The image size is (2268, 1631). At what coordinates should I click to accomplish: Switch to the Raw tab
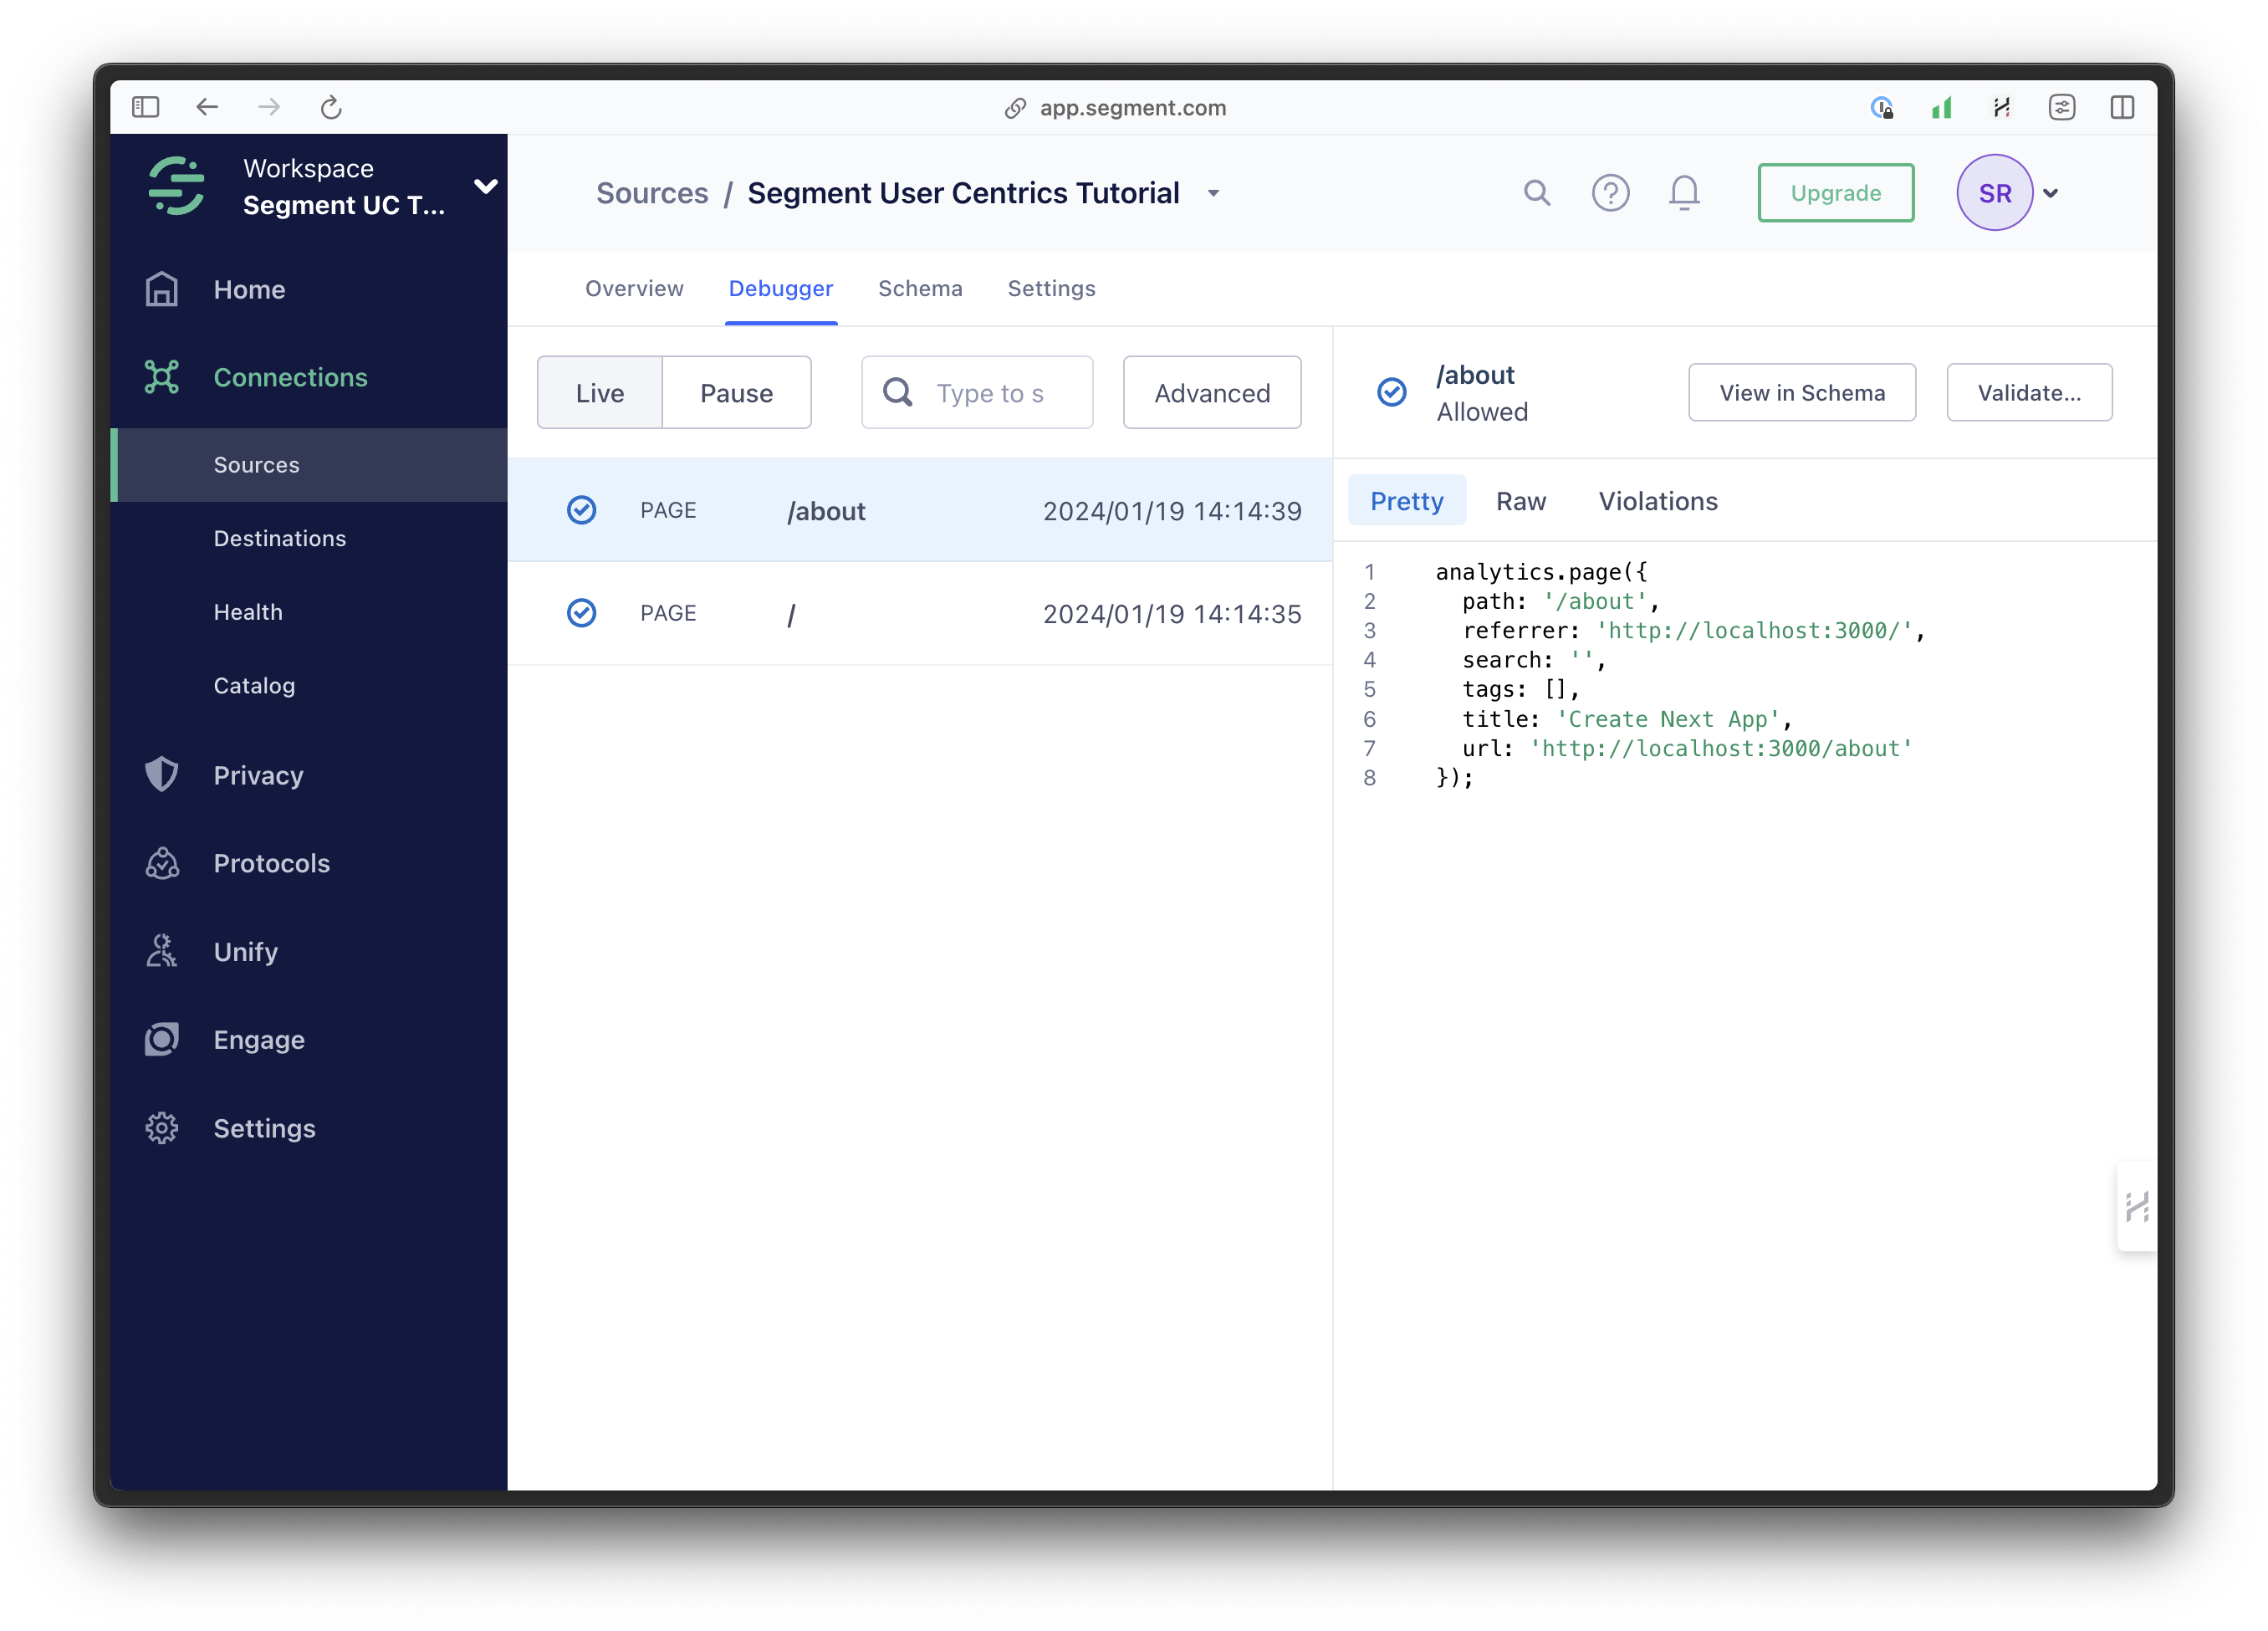pyautogui.click(x=1520, y=500)
